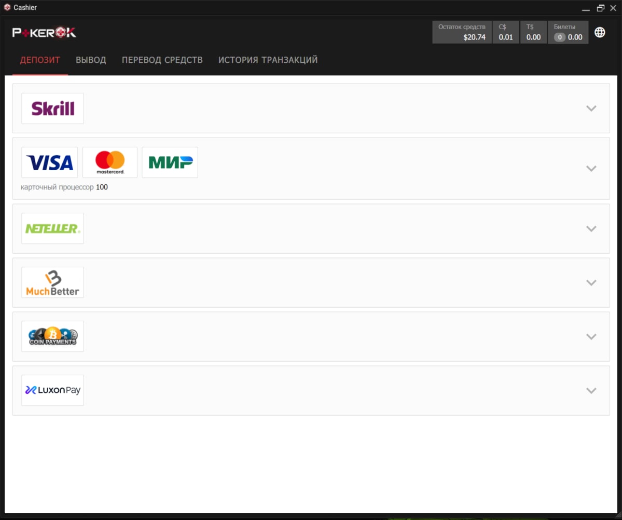Open the ИСТОРИЯ ТРАНЗАКЦИЙ tab

pos(268,60)
